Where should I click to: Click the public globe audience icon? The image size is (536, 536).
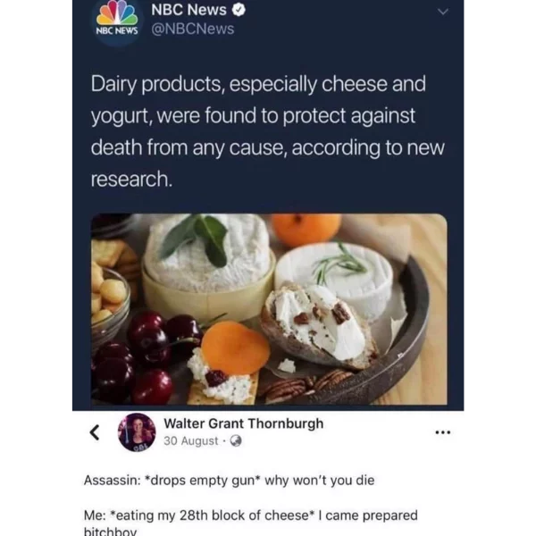click(x=236, y=441)
